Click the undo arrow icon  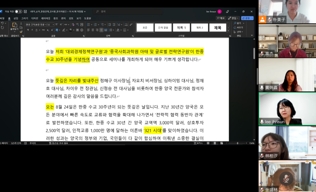[x=2, y=23]
